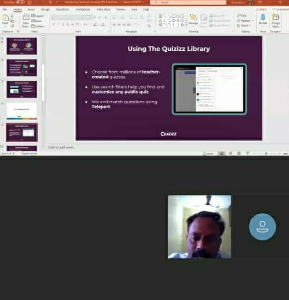Click the Clear All Formatting icon
Image resolution: width=289 pixels, height=300 pixels.
click(106, 17)
